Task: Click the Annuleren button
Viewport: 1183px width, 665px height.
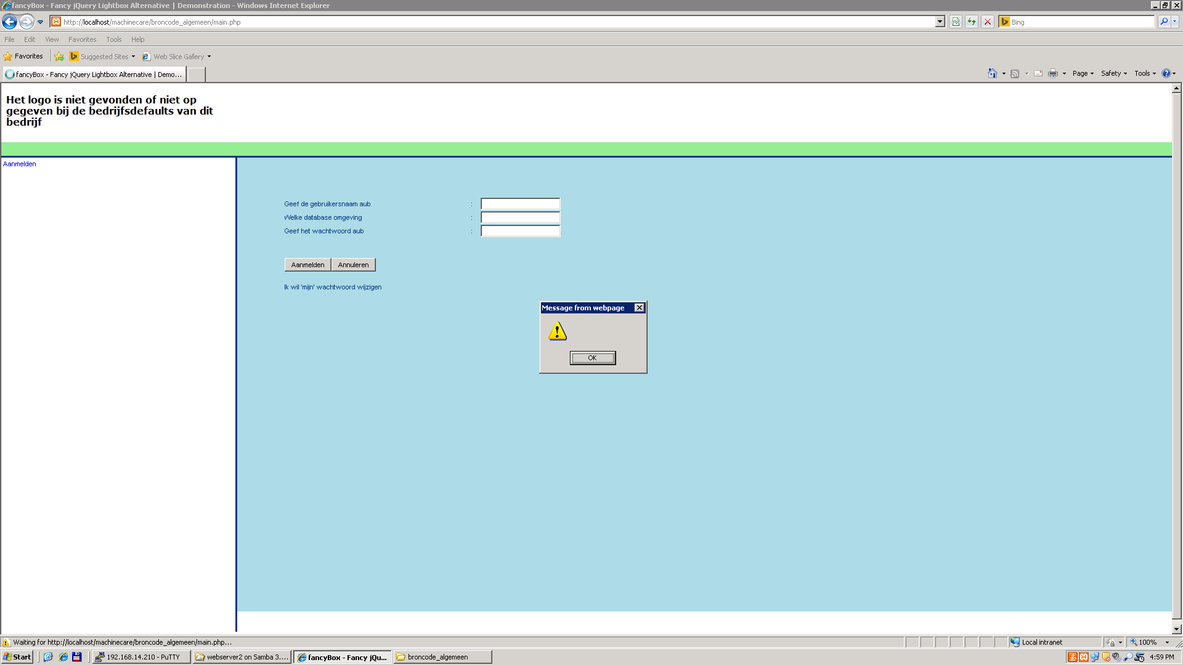Action: tap(353, 265)
